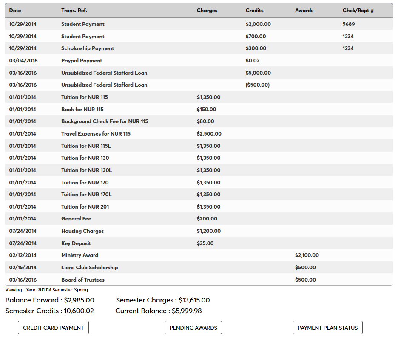Viewport: 398px width, 339px height.
Task: Click the Housing Charges entry
Action: tap(82, 231)
